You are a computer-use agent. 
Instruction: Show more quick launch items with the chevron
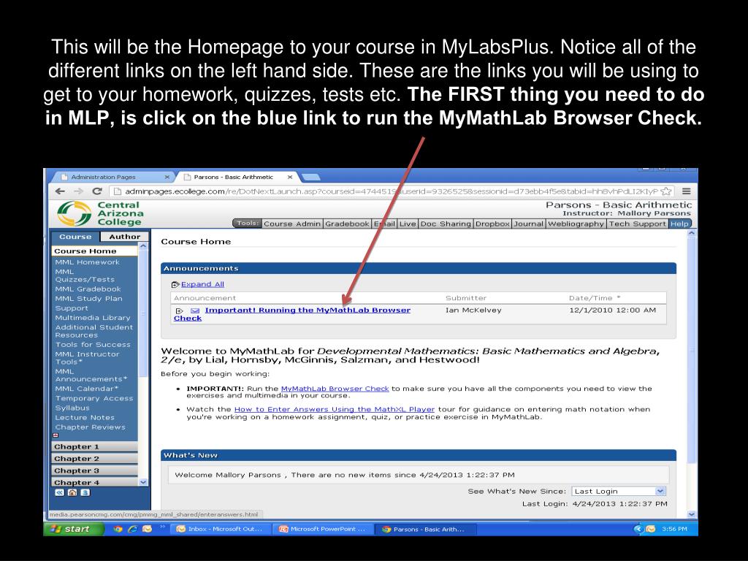162,527
